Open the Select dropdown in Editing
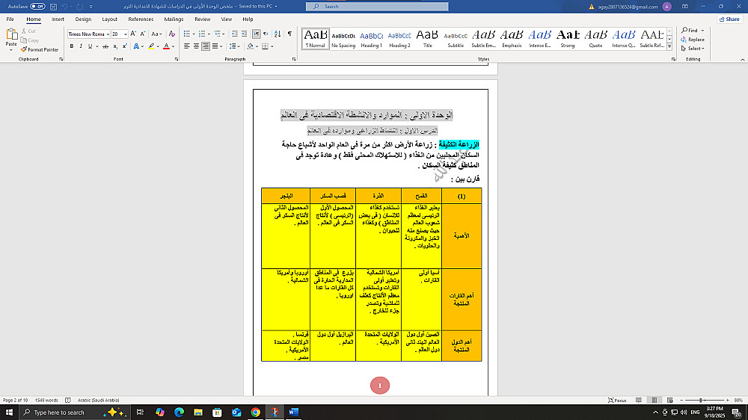The image size is (748, 420). tap(693, 49)
